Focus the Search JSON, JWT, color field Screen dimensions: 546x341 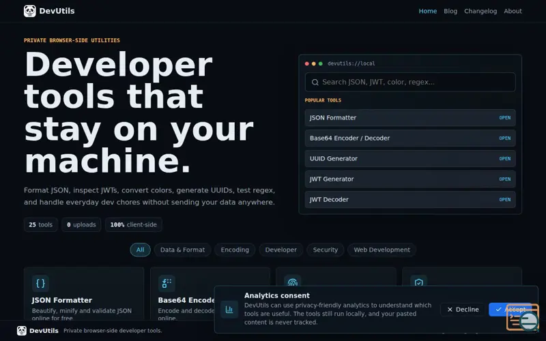(410, 82)
